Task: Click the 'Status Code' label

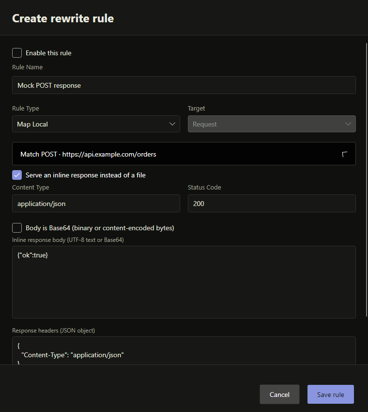Action: 204,188
